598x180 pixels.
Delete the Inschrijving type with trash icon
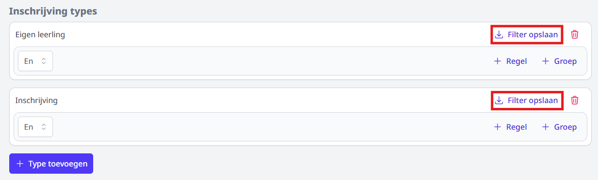[x=575, y=100]
